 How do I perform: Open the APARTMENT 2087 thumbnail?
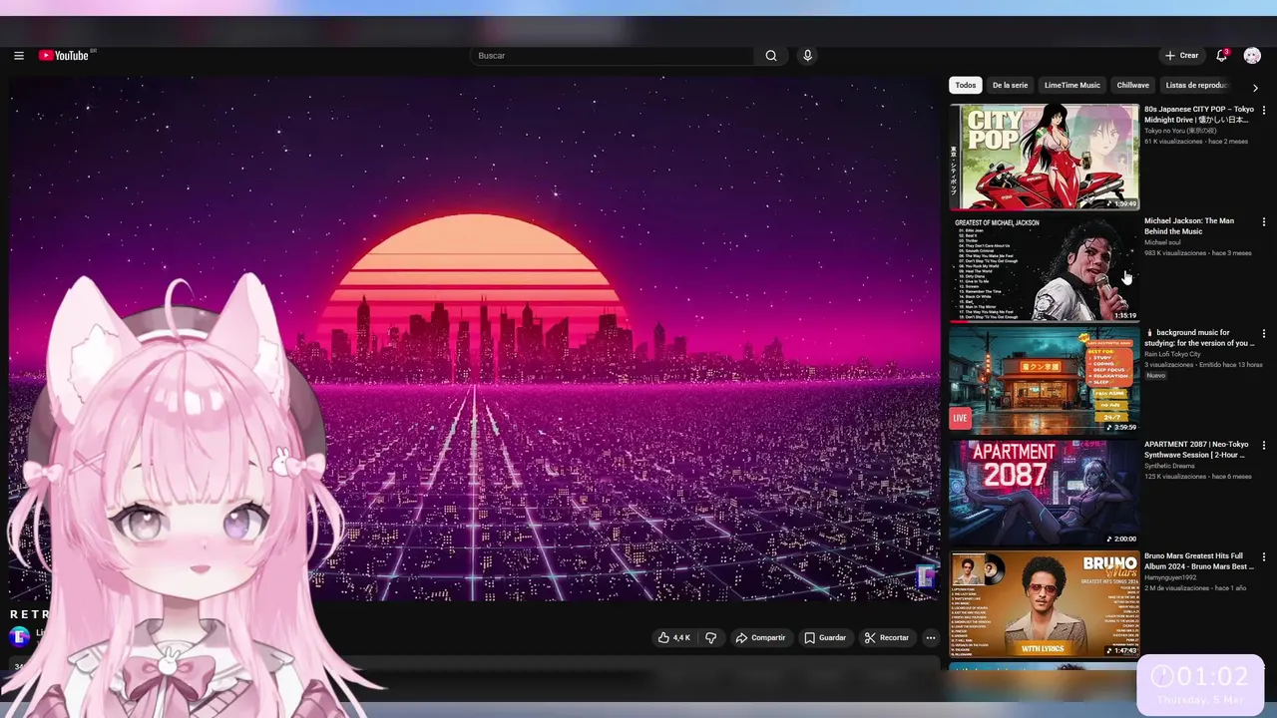pos(1044,492)
